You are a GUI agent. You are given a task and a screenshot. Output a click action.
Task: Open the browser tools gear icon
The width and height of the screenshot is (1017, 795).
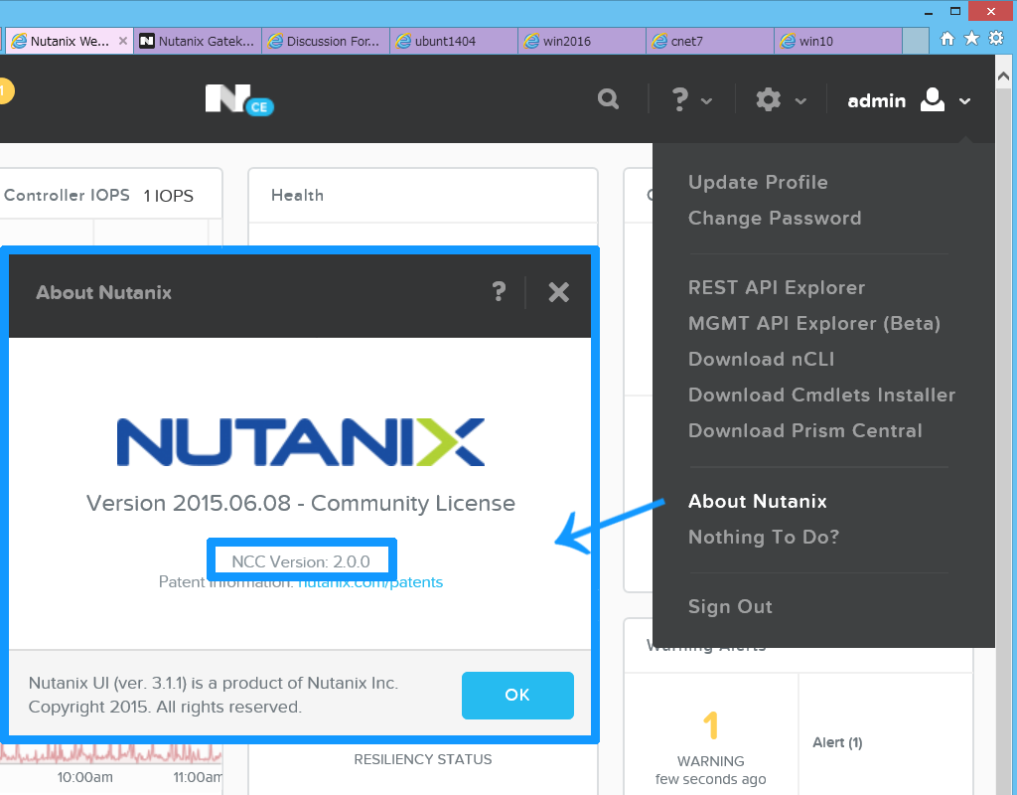pos(995,38)
